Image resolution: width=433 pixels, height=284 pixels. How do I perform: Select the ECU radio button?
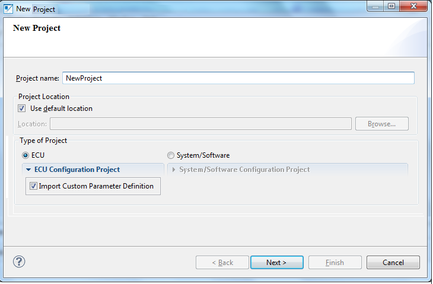click(x=26, y=155)
